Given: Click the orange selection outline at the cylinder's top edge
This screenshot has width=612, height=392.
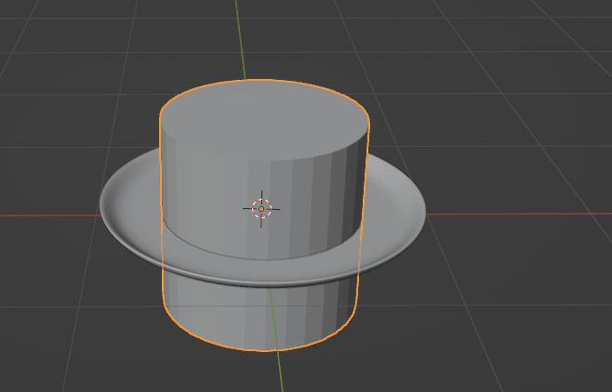Looking at the screenshot, I should [x=264, y=81].
